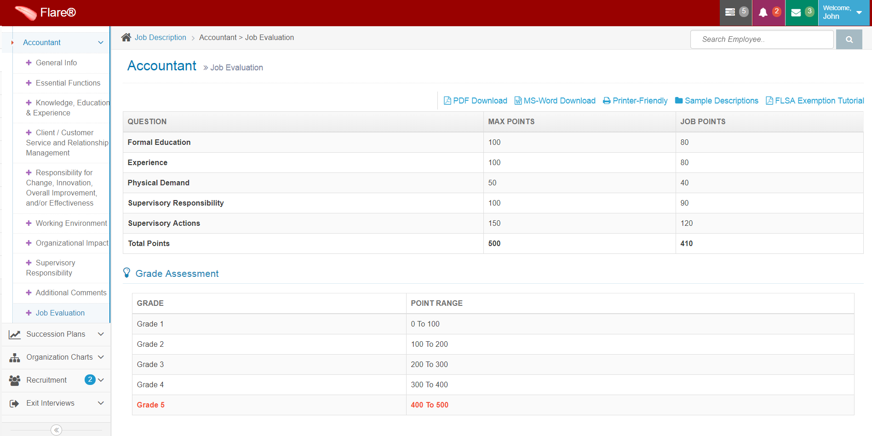The image size is (872, 436).
Task: Click the Flare logo icon
Action: click(25, 13)
